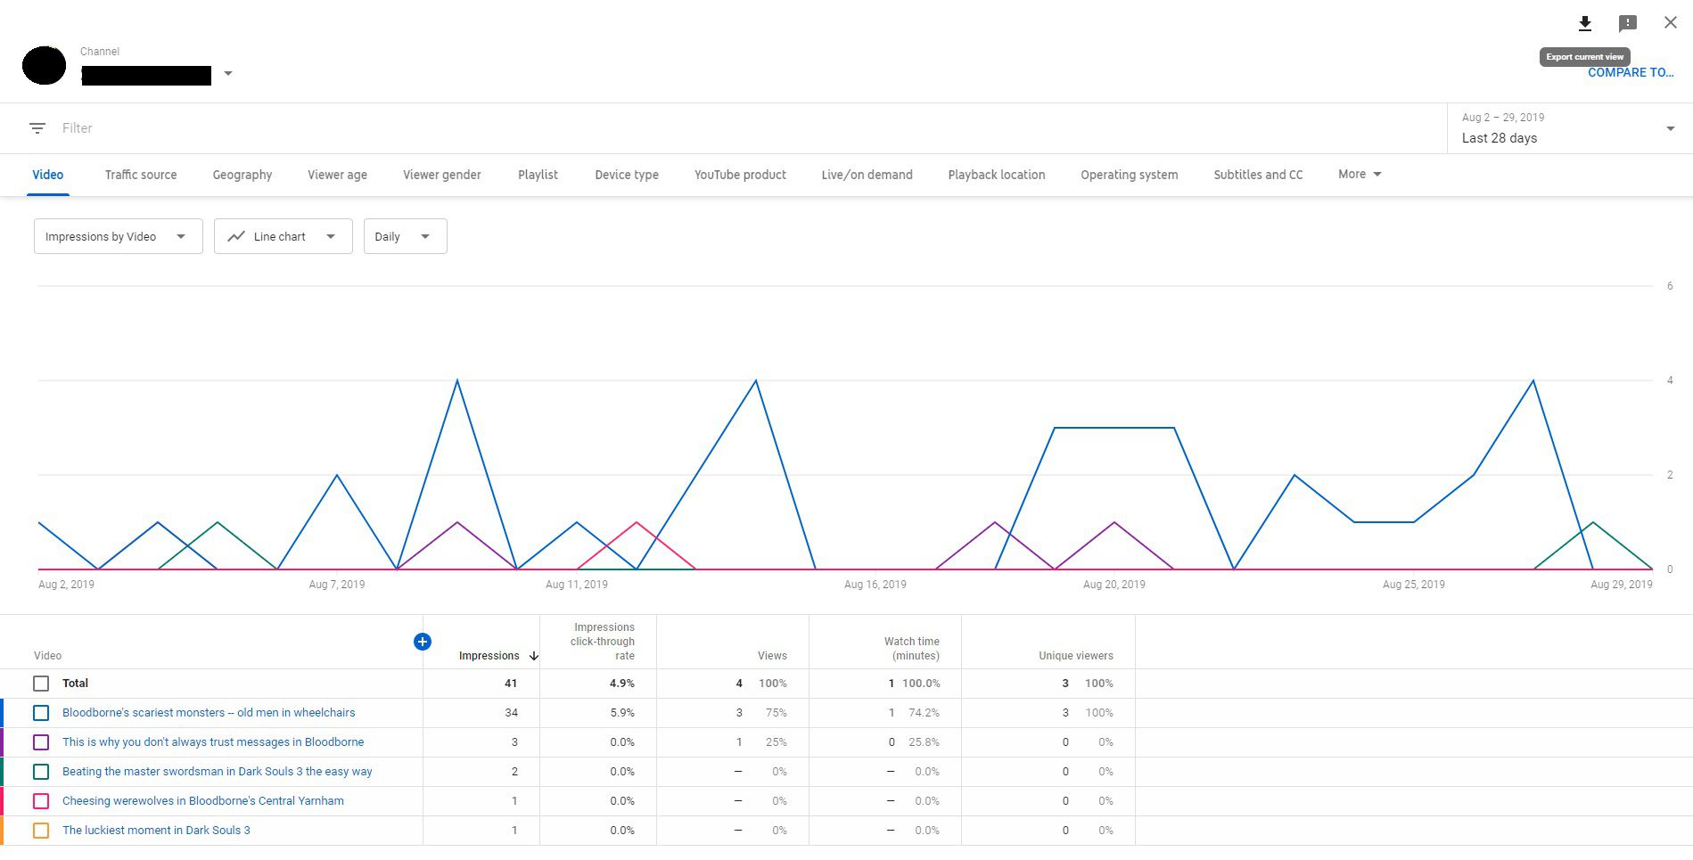Sort by the Unique viewers header
1693x860 pixels.
click(1076, 656)
